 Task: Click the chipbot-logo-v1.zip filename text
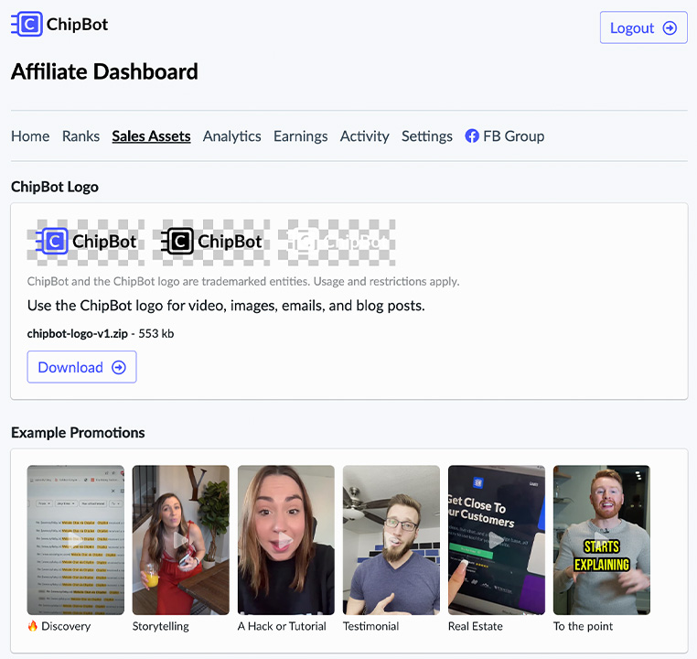(78, 333)
